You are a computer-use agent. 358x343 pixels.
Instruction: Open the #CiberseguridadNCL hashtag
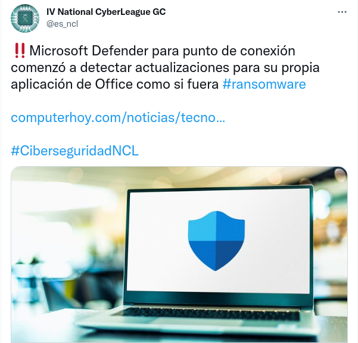(x=74, y=151)
